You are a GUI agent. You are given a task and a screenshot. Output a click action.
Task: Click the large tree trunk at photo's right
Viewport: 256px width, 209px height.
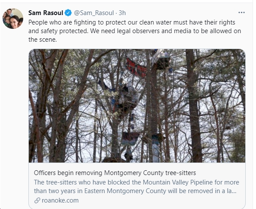(x=193, y=106)
